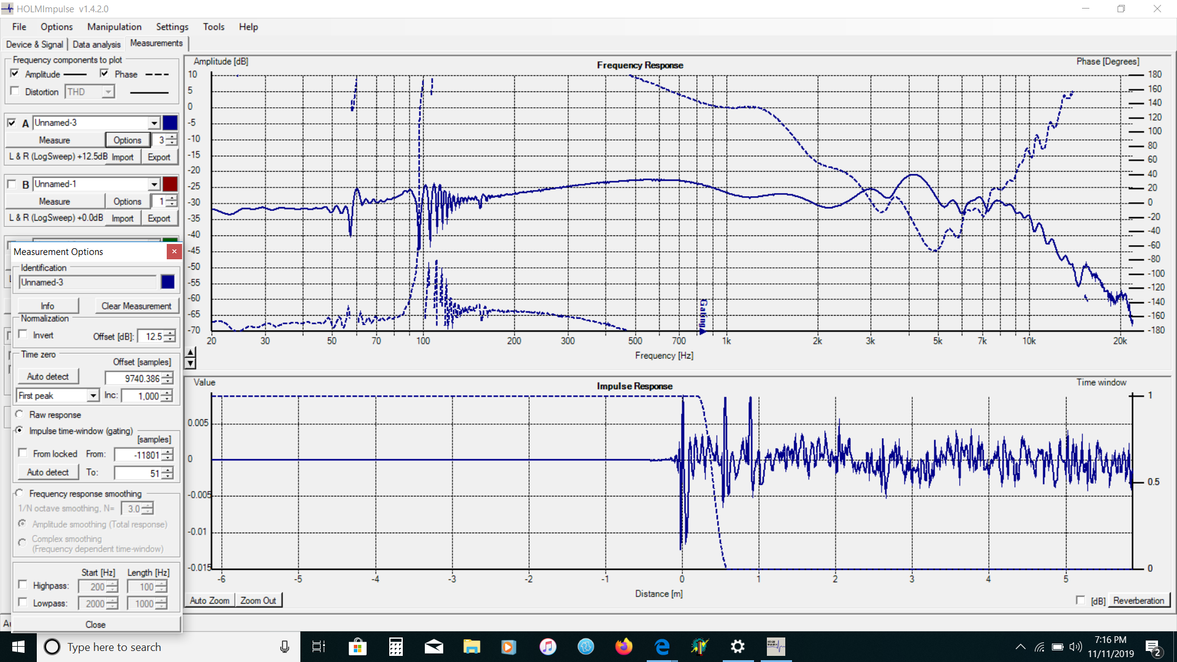Open the Settings menu
This screenshot has width=1177, height=662.
click(172, 27)
